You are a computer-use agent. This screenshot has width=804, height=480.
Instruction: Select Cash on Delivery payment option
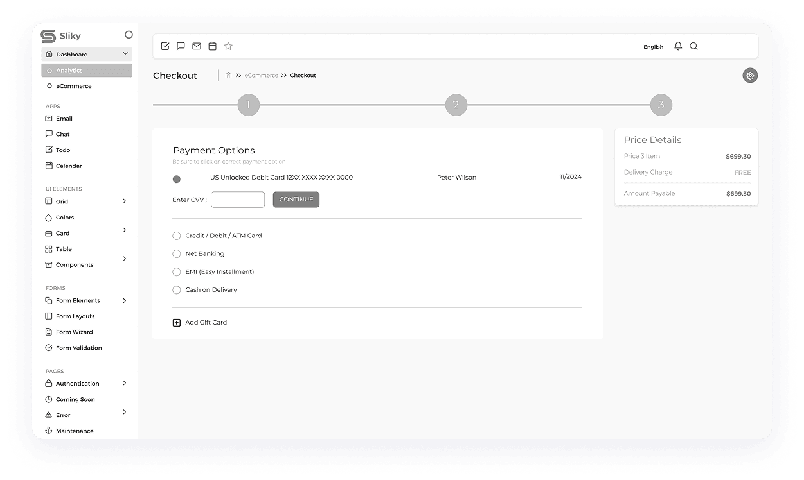(x=177, y=290)
